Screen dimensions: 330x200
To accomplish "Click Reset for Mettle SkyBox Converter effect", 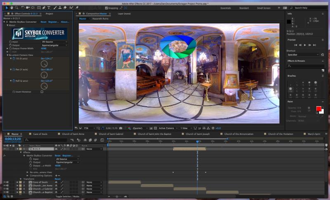I will [43, 22].
